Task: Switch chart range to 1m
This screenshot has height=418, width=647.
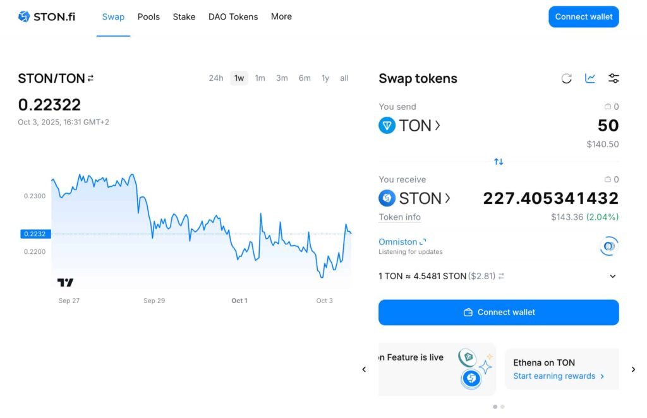Action: click(260, 78)
